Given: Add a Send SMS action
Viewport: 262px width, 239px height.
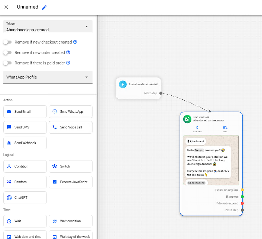Looking at the screenshot, I should click(x=25, y=127).
